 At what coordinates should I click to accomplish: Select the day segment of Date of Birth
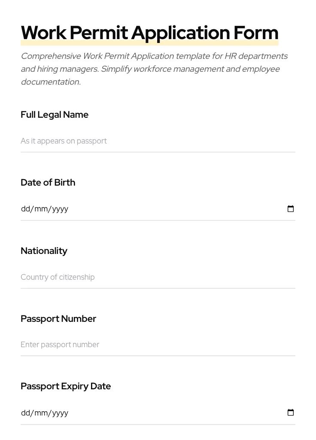pos(25,209)
